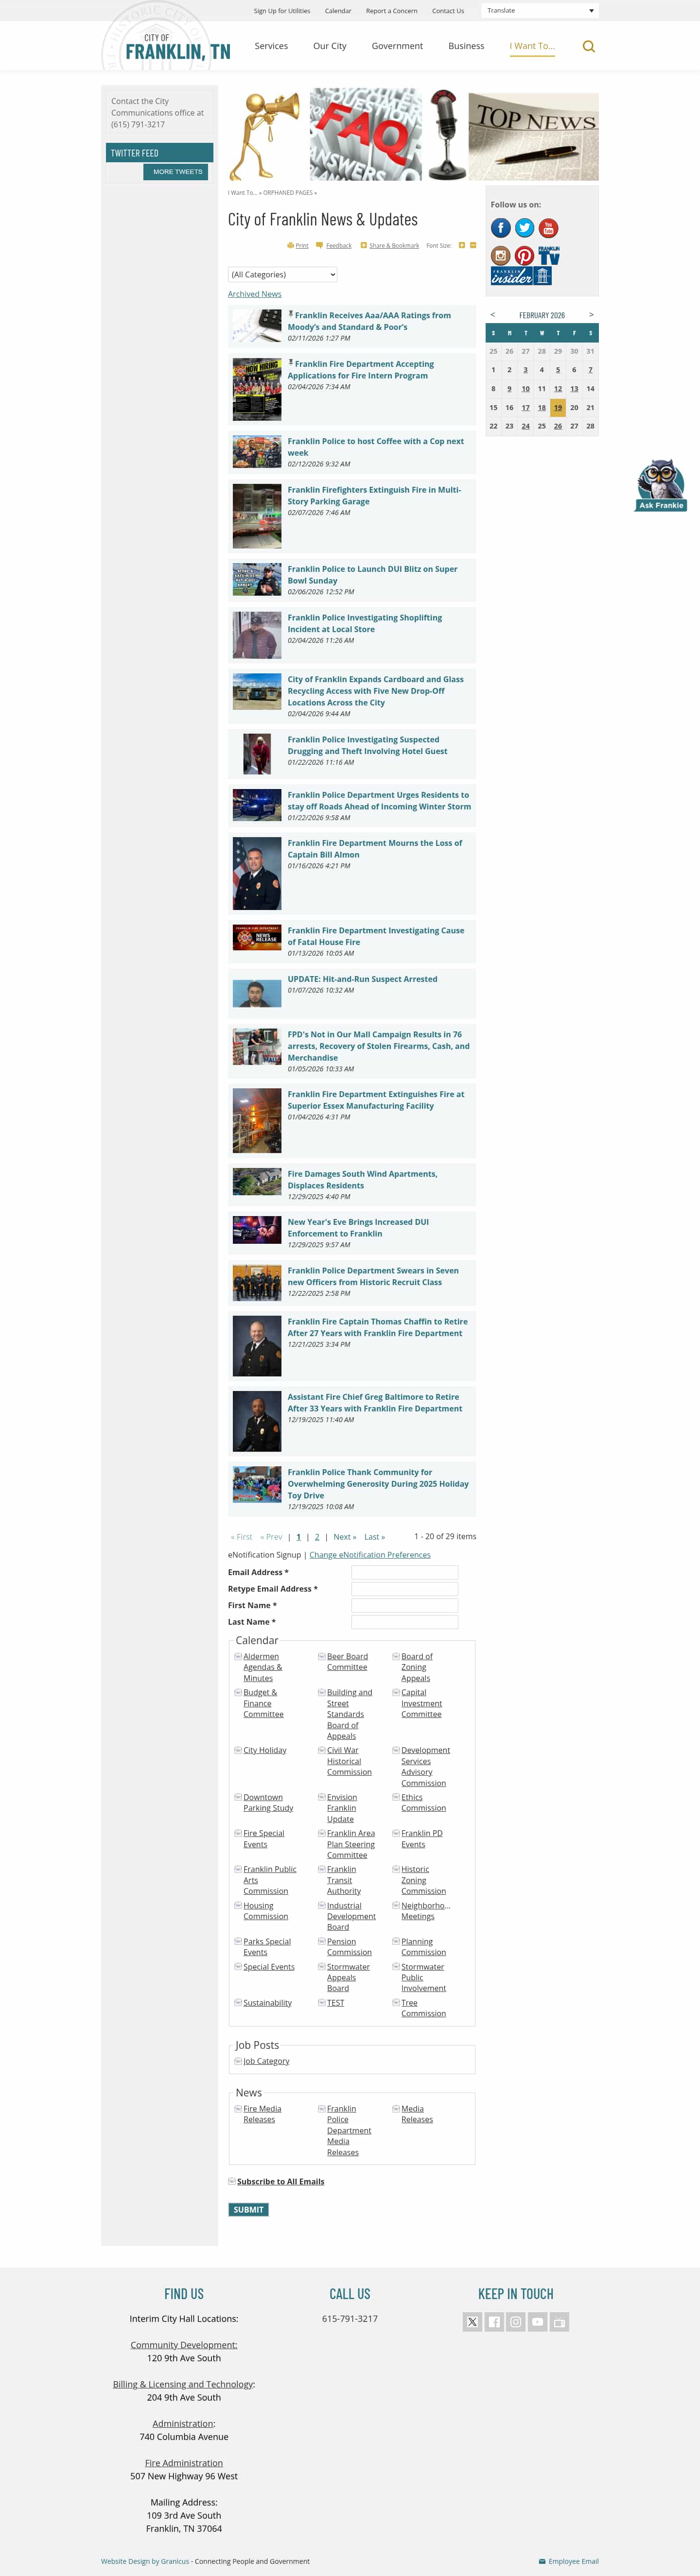Open footer YouTube icon
This screenshot has width=700, height=2576.
(x=538, y=2322)
